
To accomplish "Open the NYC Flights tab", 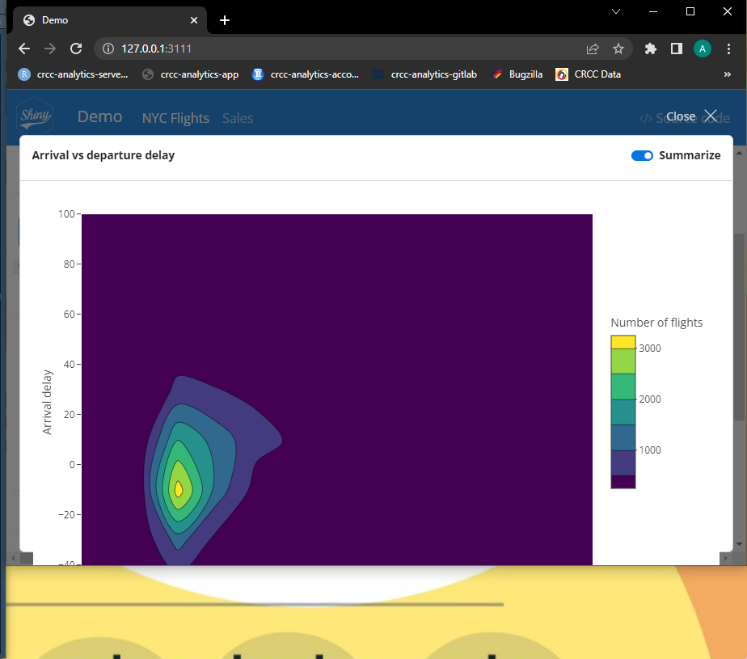I will [175, 118].
